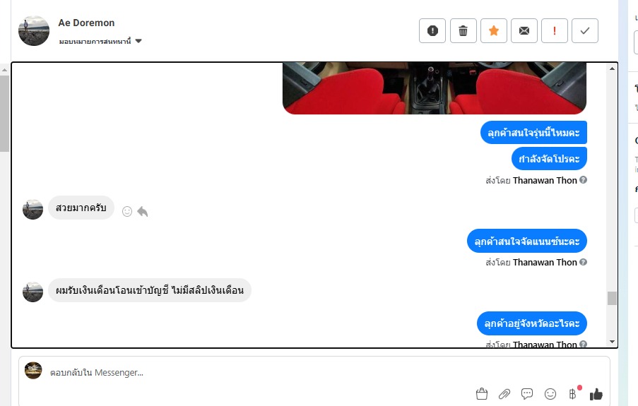Star this conversation as follow-up
Image resolution: width=638 pixels, height=406 pixels.
pyautogui.click(x=494, y=30)
